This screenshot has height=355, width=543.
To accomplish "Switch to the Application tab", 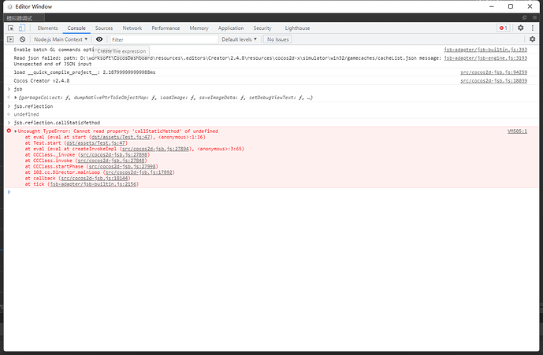I will coord(231,28).
